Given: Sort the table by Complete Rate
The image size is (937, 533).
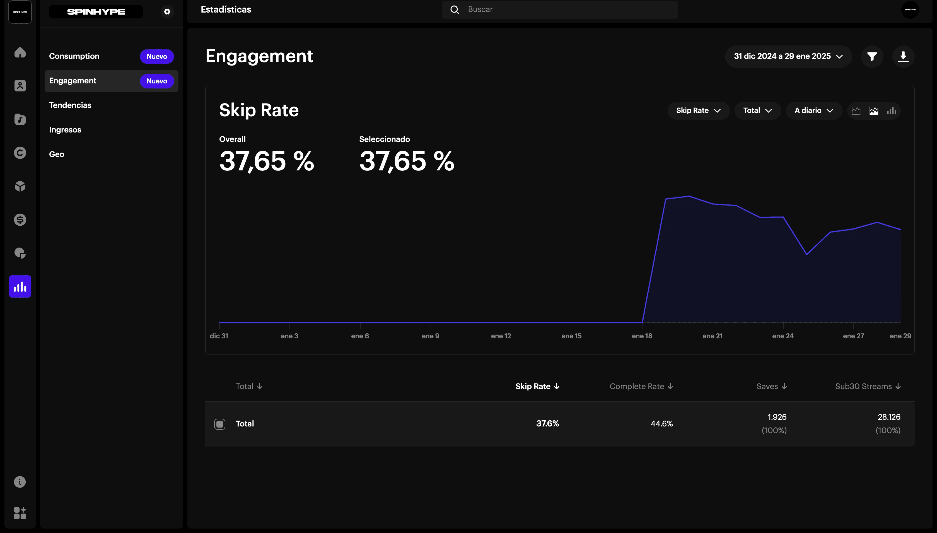Looking at the screenshot, I should pyautogui.click(x=641, y=386).
